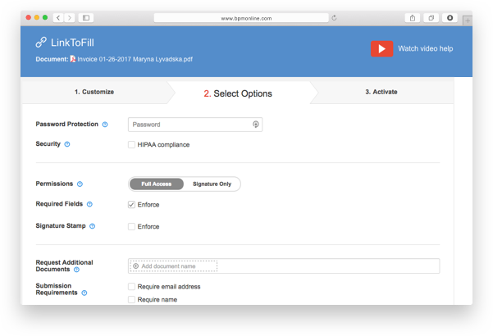The width and height of the screenshot is (493, 336).
Task: Switch permissions to Signature Only
Action: tap(212, 184)
